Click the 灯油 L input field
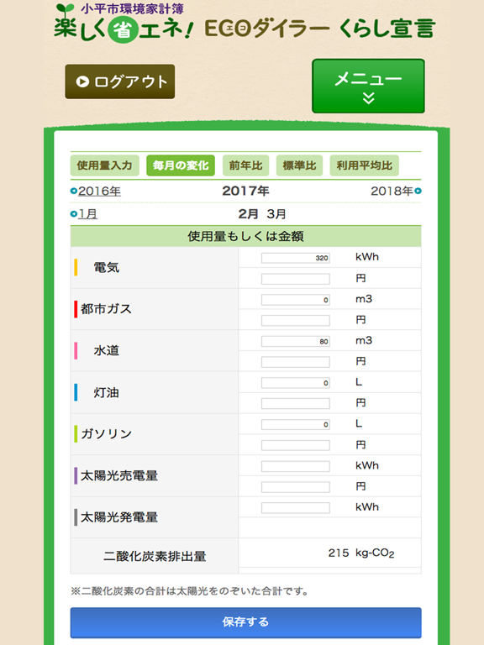 296,383
